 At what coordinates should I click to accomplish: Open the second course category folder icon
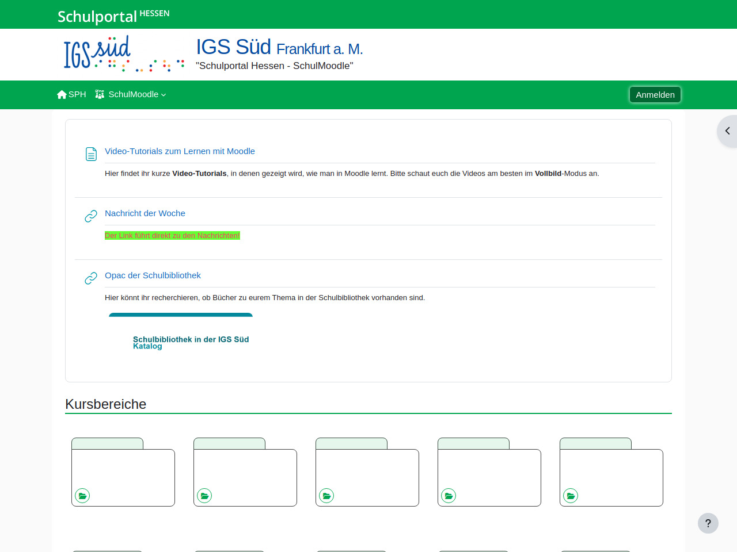click(204, 496)
